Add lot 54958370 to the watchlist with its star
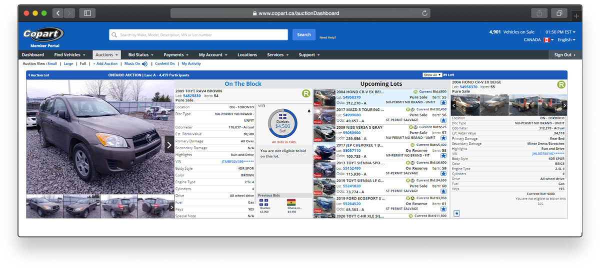The height and width of the screenshot is (268, 600). [443, 102]
